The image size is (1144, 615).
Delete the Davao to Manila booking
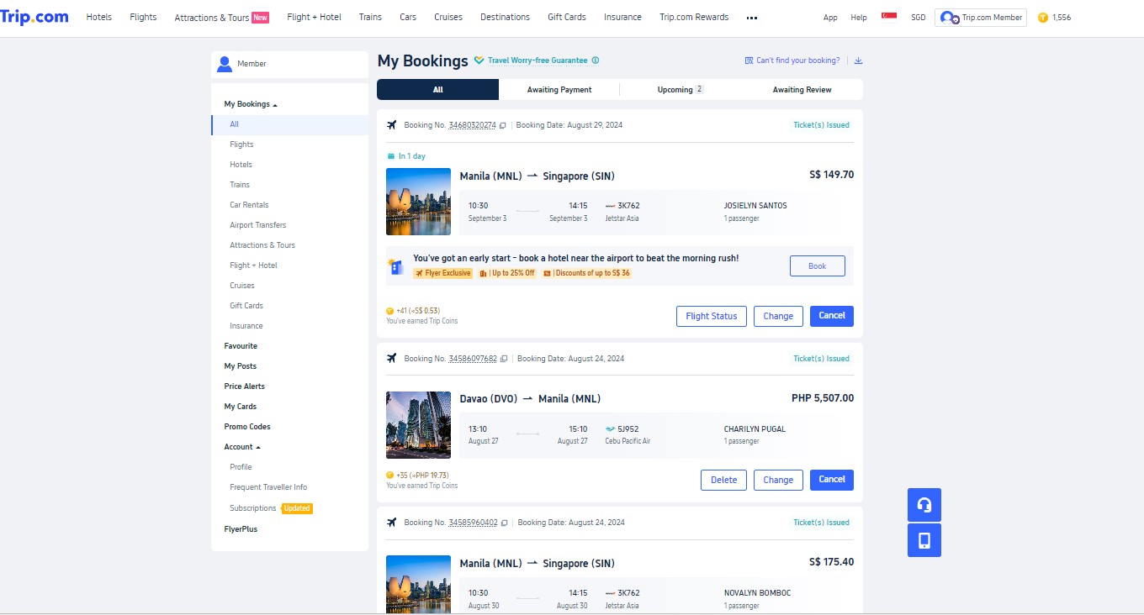[x=723, y=480]
